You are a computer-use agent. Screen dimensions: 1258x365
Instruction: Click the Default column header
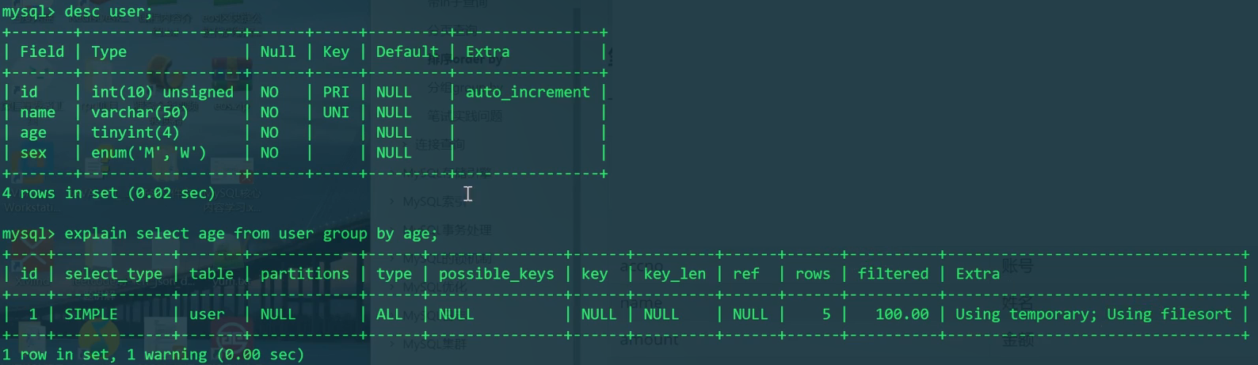(x=406, y=51)
